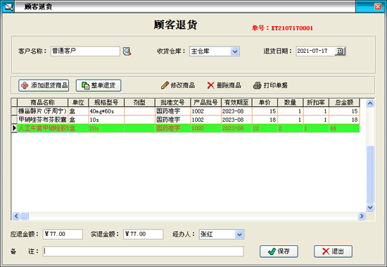Click the 实退金额 amount field

[143, 234]
